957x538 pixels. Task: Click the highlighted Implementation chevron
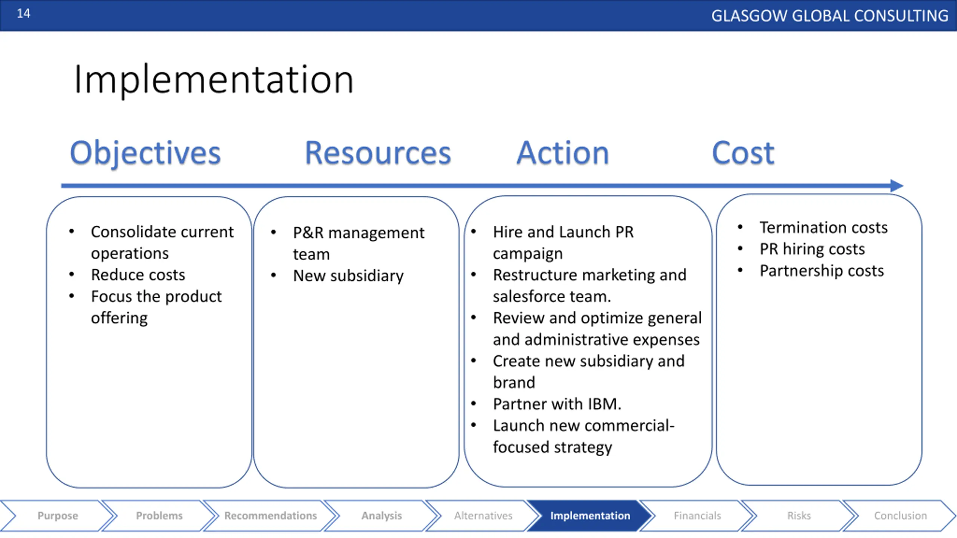tap(590, 516)
